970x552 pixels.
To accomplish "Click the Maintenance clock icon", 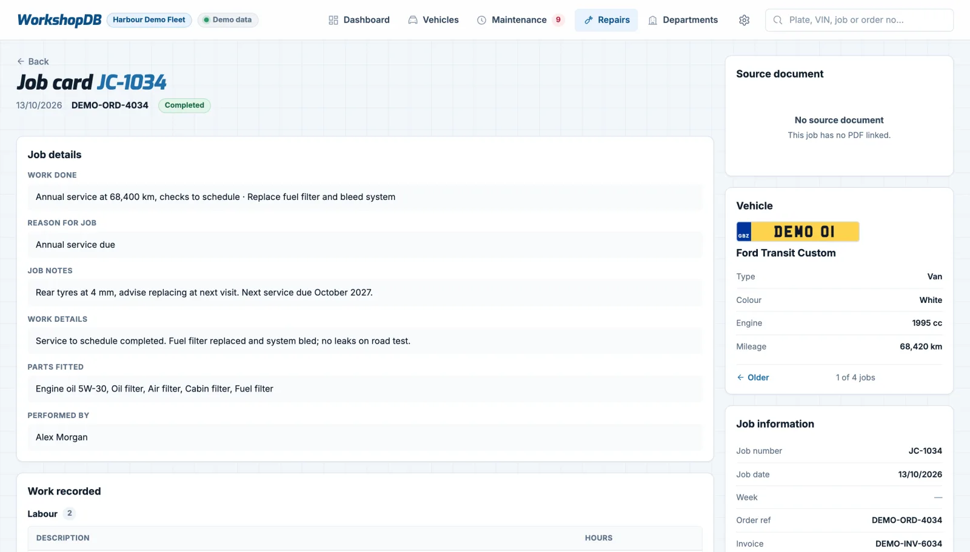I will pyautogui.click(x=481, y=20).
